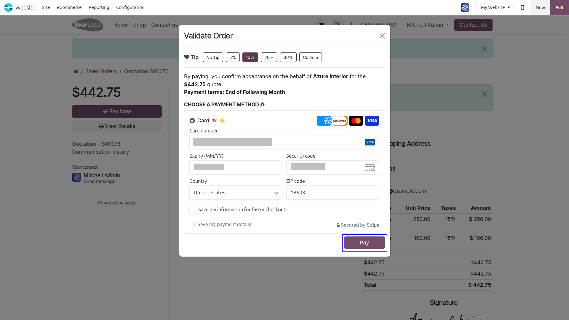This screenshot has width=569, height=320.
Task: Click the warning triangle beside Card
Action: 222,120
